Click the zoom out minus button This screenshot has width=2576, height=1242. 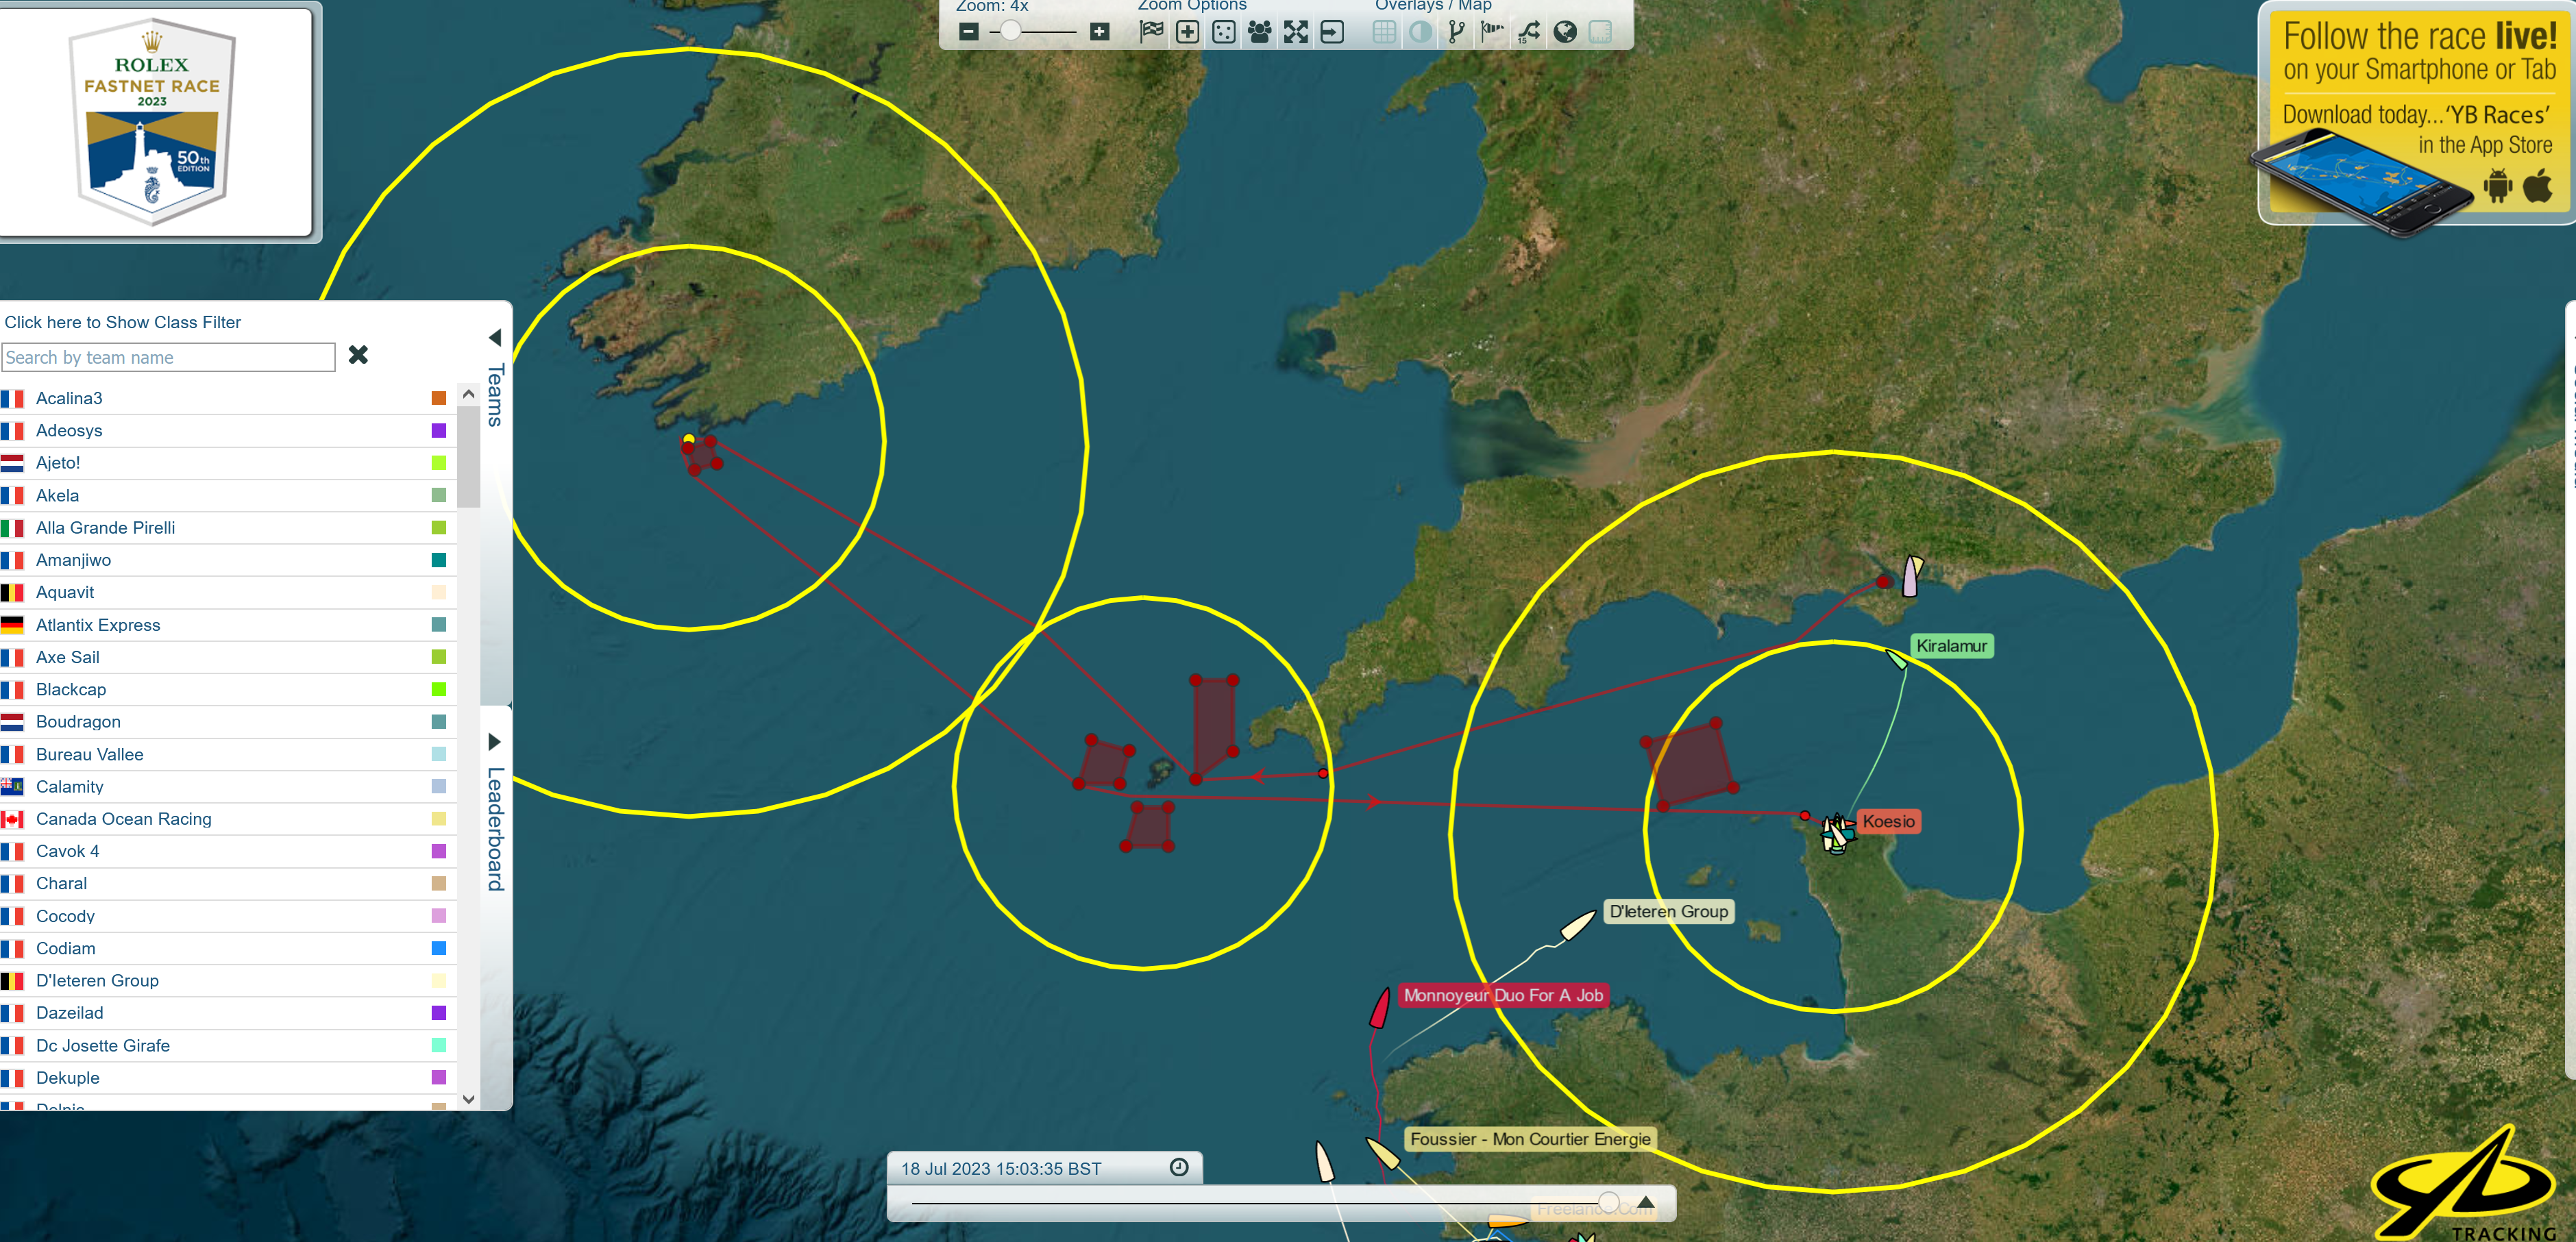coord(968,32)
